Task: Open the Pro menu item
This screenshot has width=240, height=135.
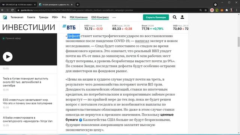Action: click(x=64, y=17)
